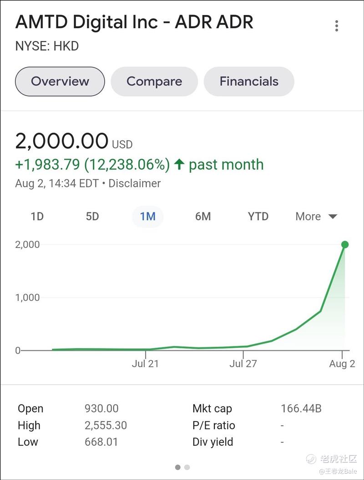364x480 pixels.
Task: Select the 5D time range
Action: [x=92, y=217]
